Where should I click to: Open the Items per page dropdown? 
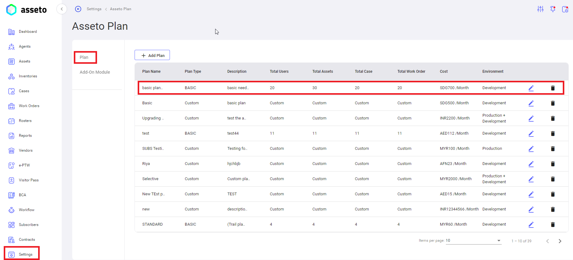point(473,240)
